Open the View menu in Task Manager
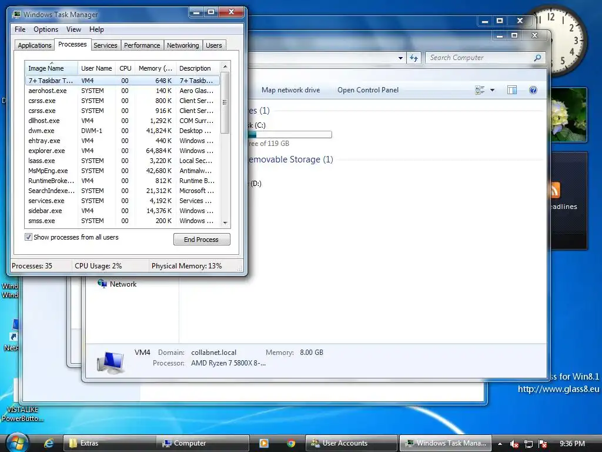The width and height of the screenshot is (602, 452). click(x=73, y=29)
